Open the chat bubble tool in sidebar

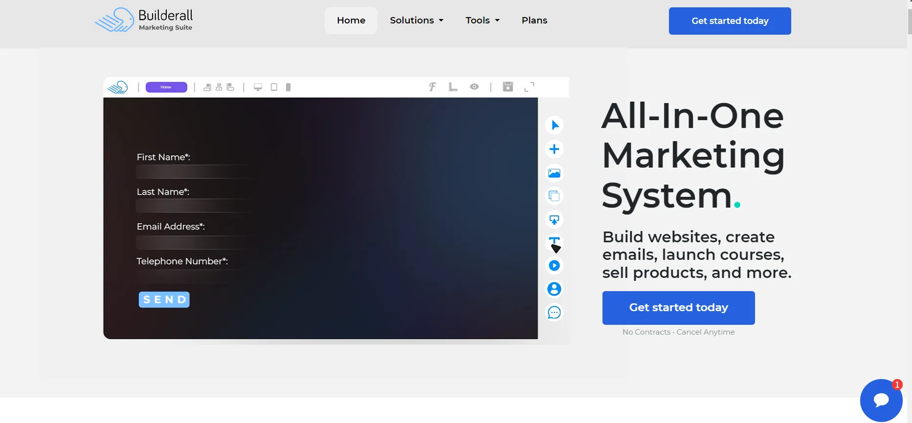[555, 313]
